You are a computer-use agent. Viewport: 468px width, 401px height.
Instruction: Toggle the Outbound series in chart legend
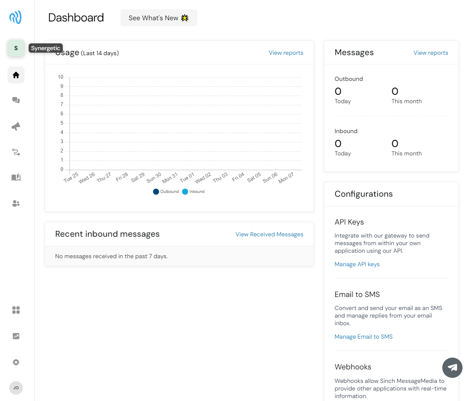point(166,191)
